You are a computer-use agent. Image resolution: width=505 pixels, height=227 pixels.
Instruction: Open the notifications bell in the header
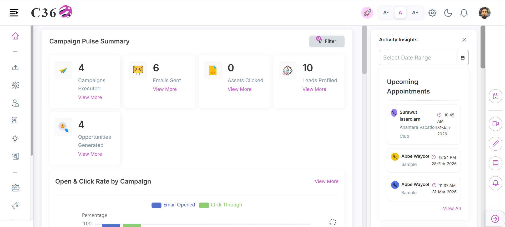[x=464, y=13]
